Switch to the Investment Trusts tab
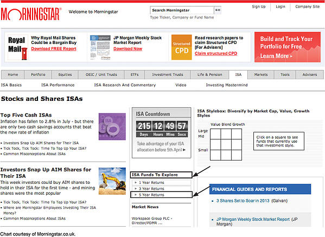Image resolution: width=325 pixels, height=237 pixels. (168, 75)
